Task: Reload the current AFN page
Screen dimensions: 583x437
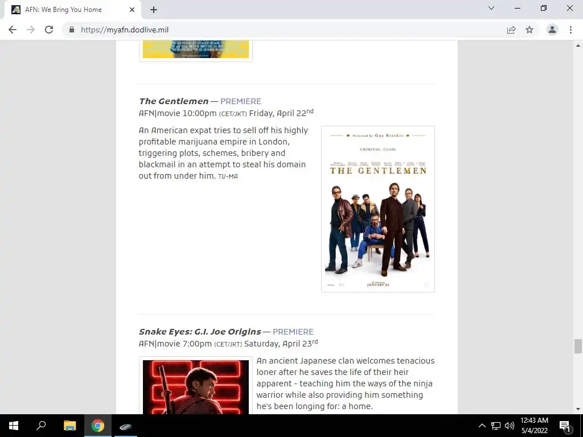Action: (49, 30)
